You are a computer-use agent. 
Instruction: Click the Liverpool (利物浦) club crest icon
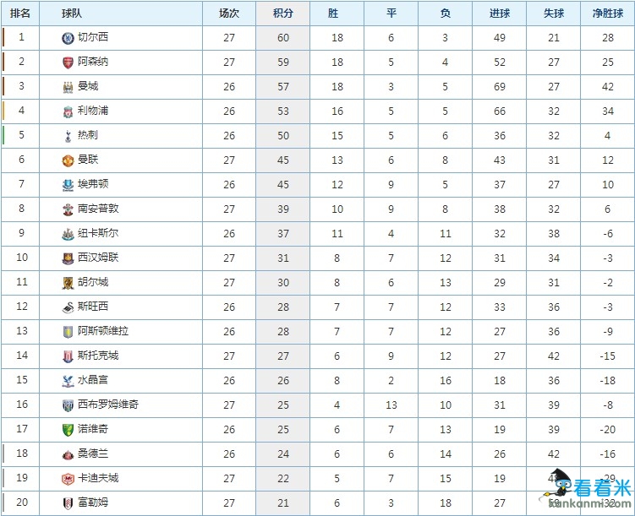(x=68, y=111)
